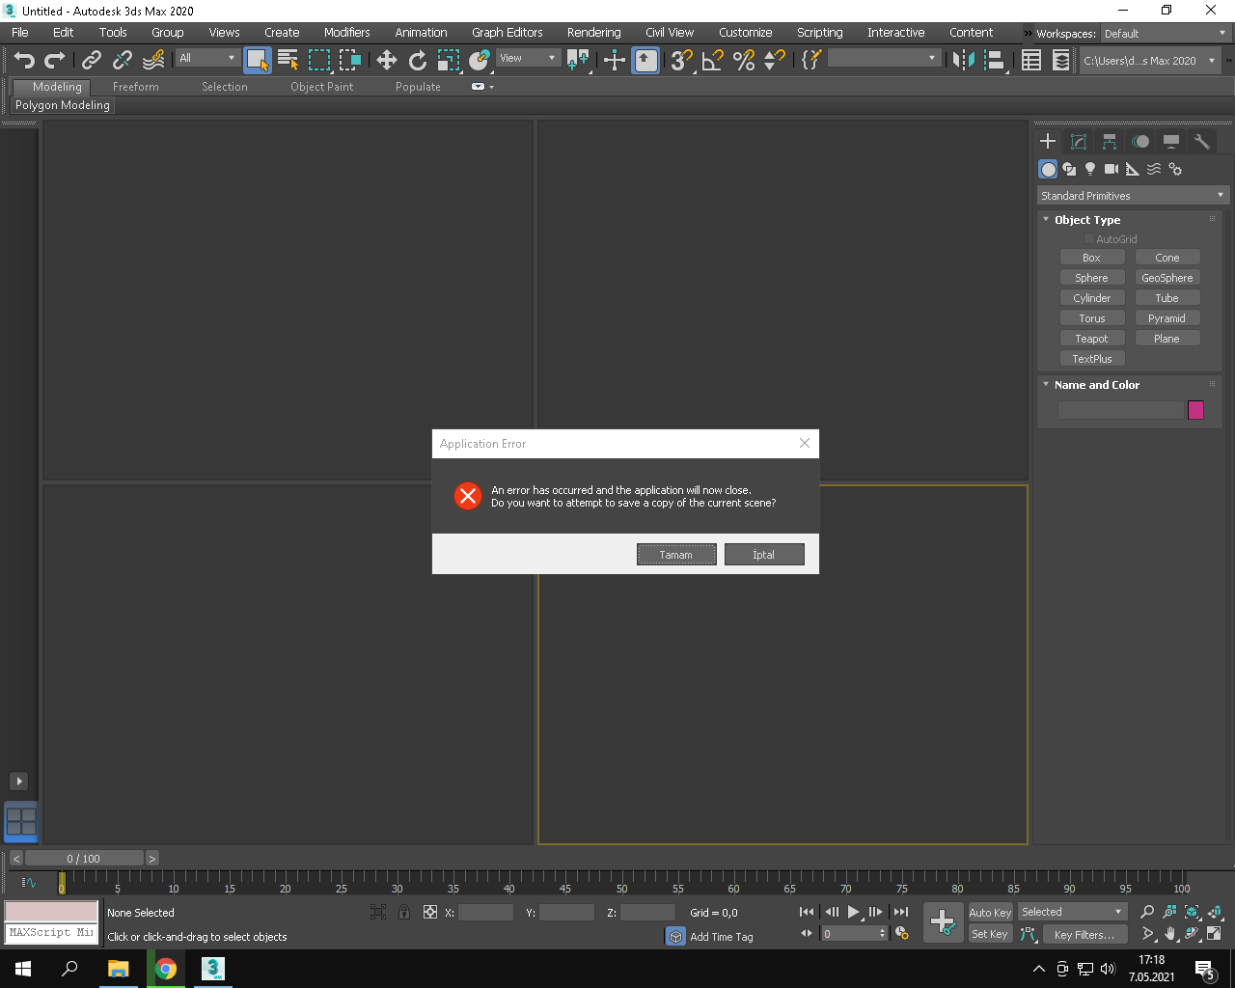Switch to the Freeform ribbon tab
Viewport: 1235px width, 988px height.
(x=136, y=87)
